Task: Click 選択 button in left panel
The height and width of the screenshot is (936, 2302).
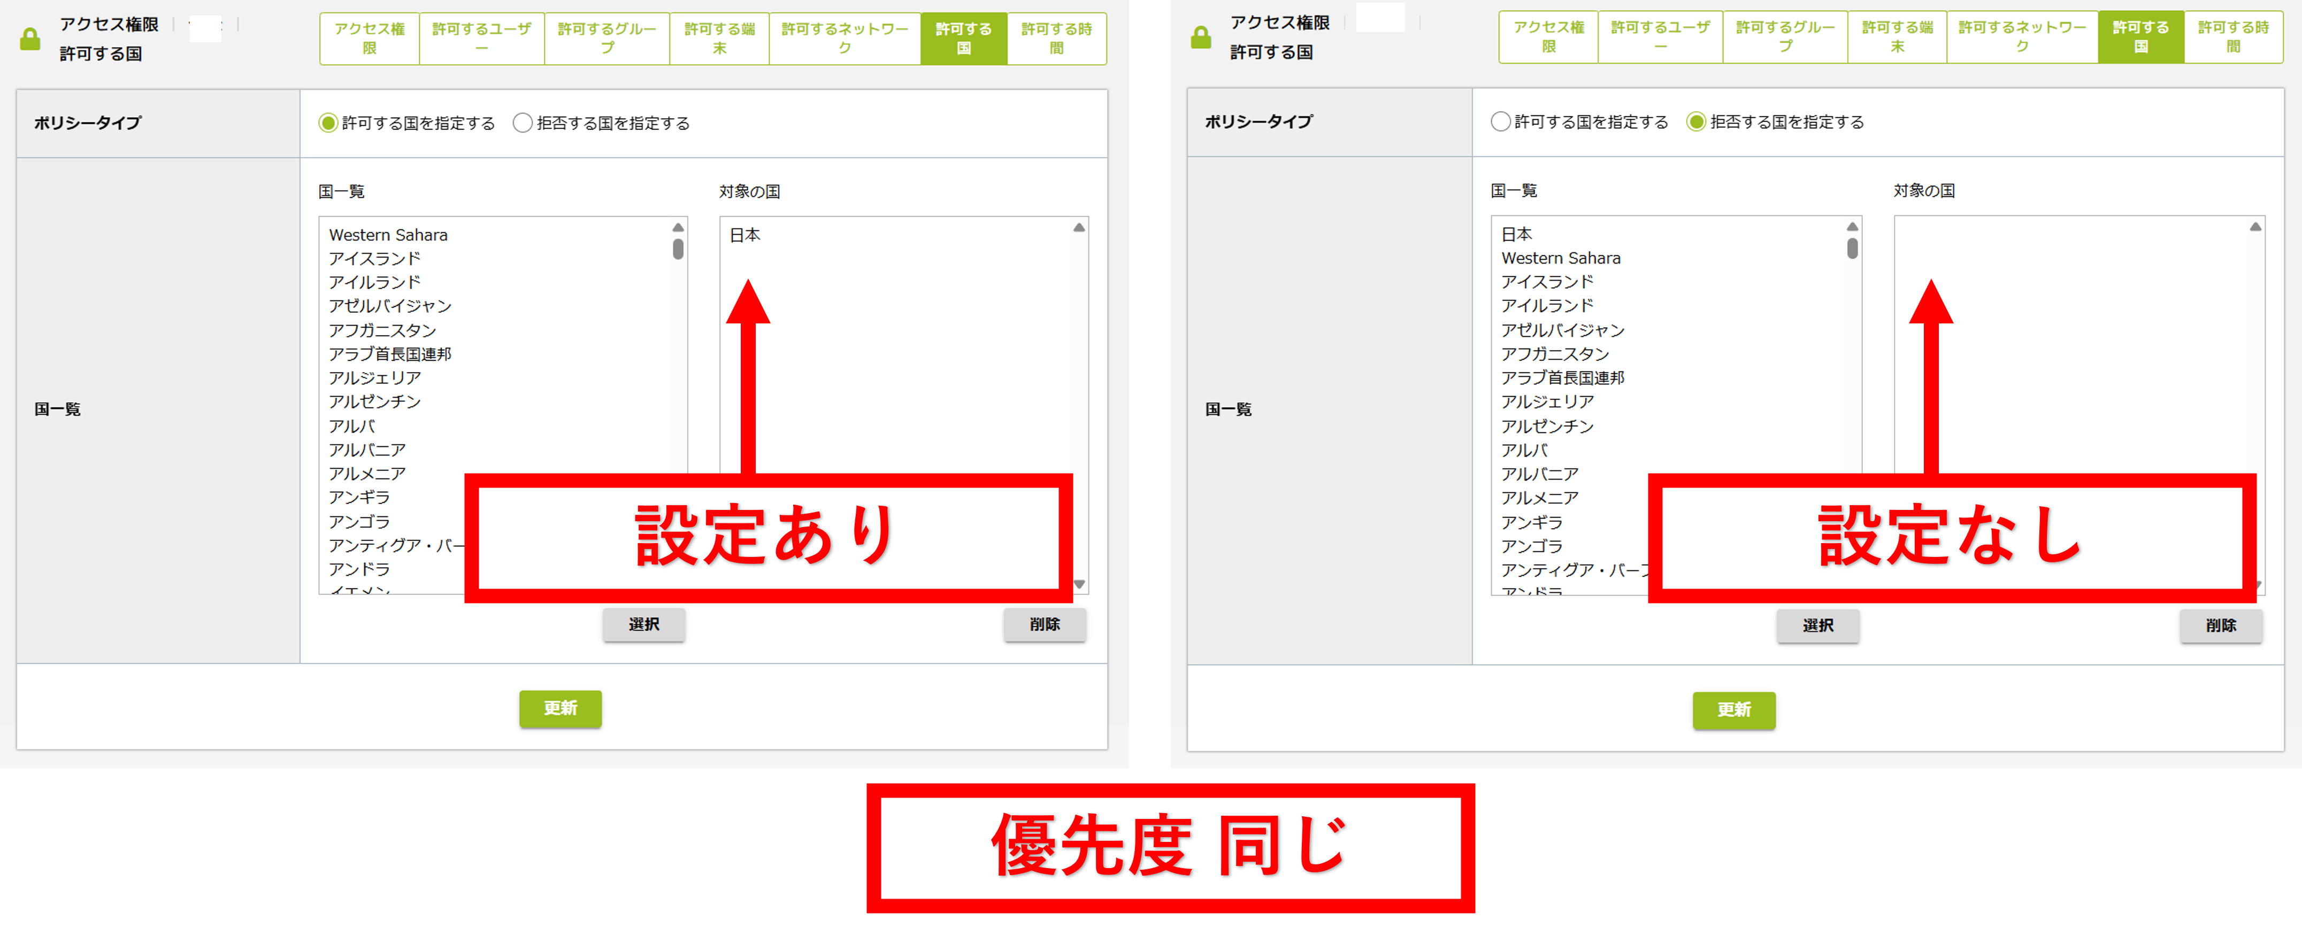Action: click(x=643, y=624)
